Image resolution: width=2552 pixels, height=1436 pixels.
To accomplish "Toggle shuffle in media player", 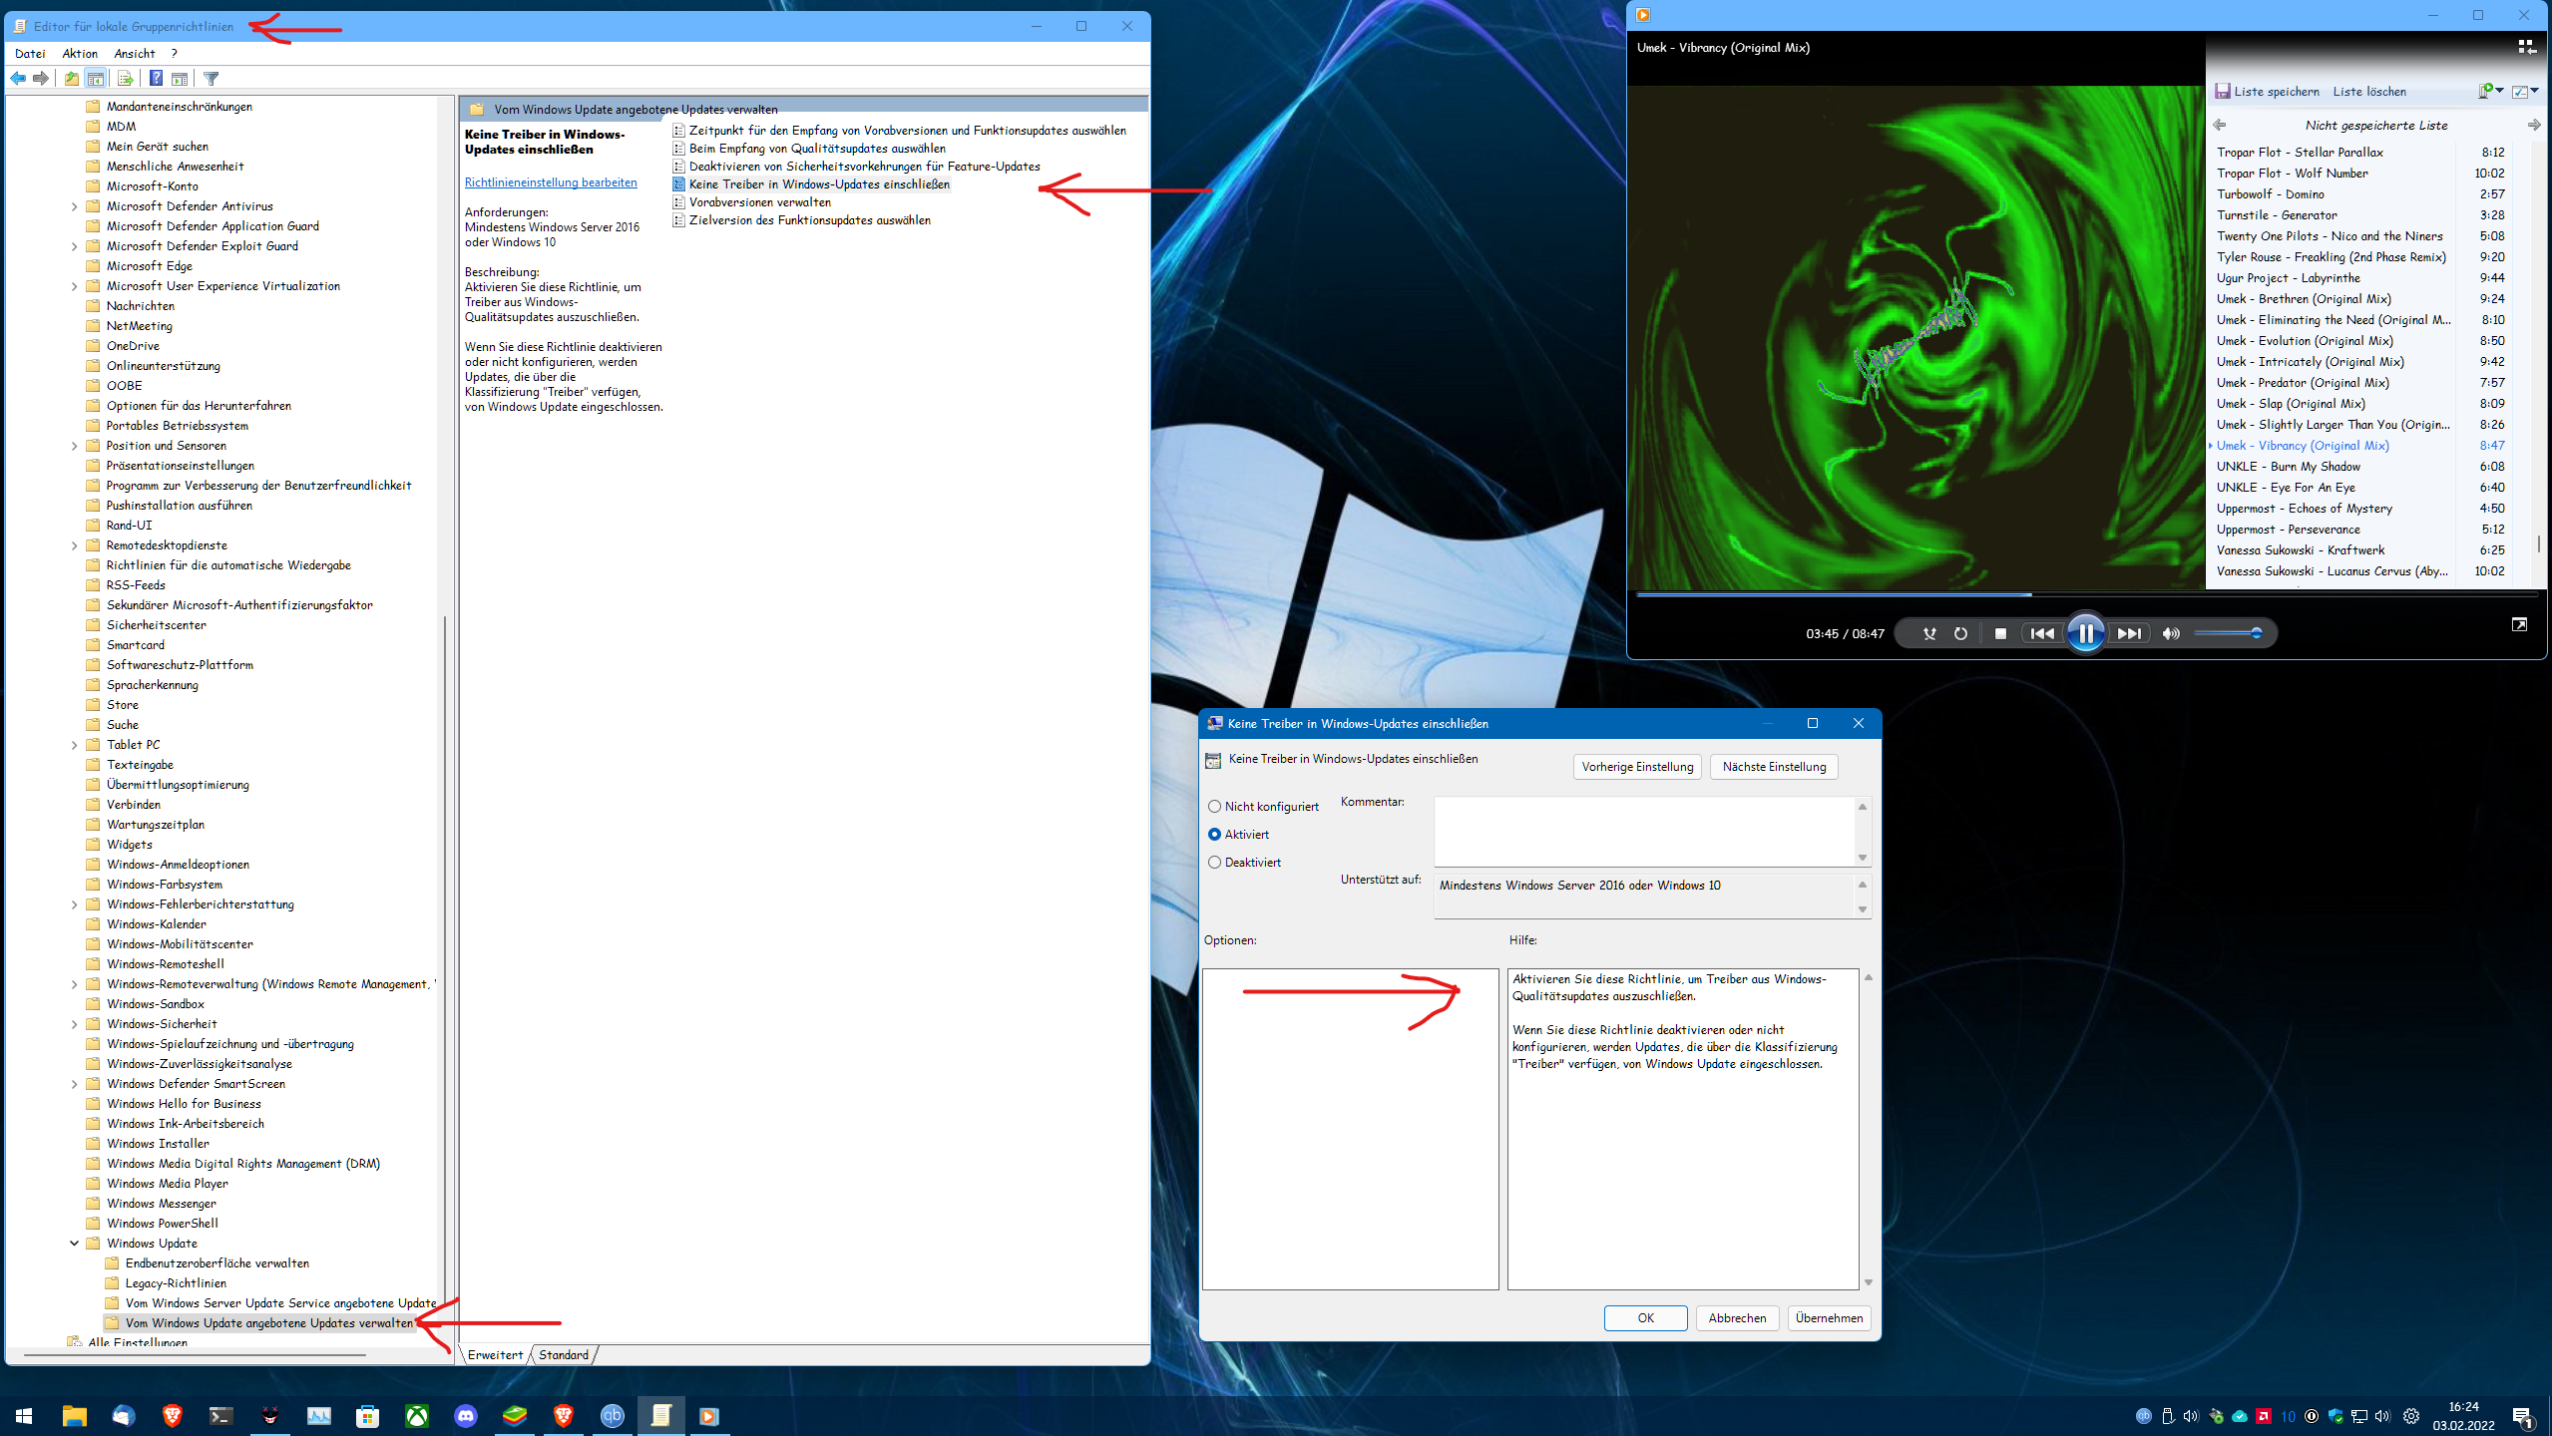I will click(1929, 633).
